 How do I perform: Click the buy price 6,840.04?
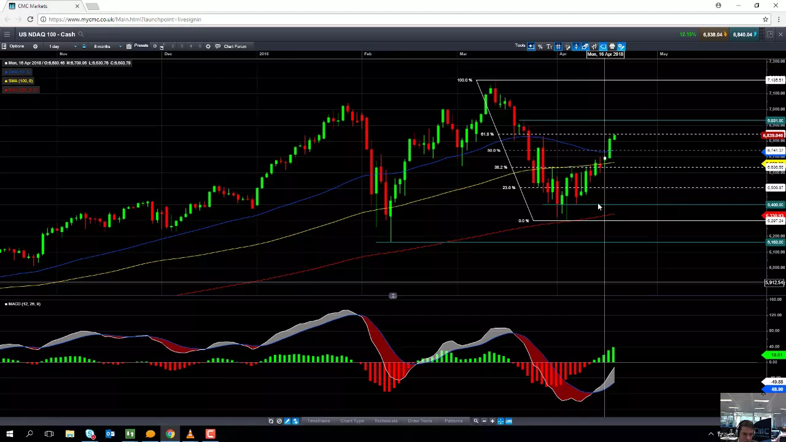tap(744, 34)
